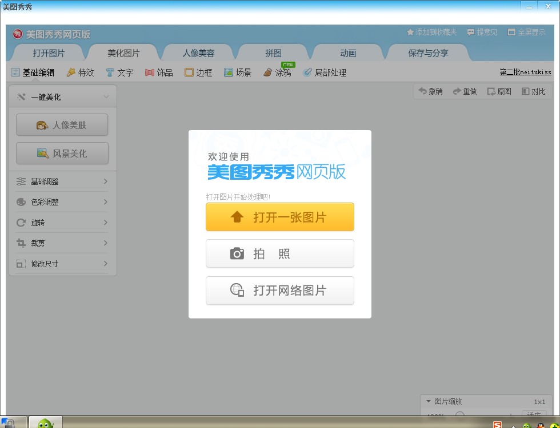Expand the 基础调整 section
This screenshot has height=428, width=560.
[x=62, y=181]
